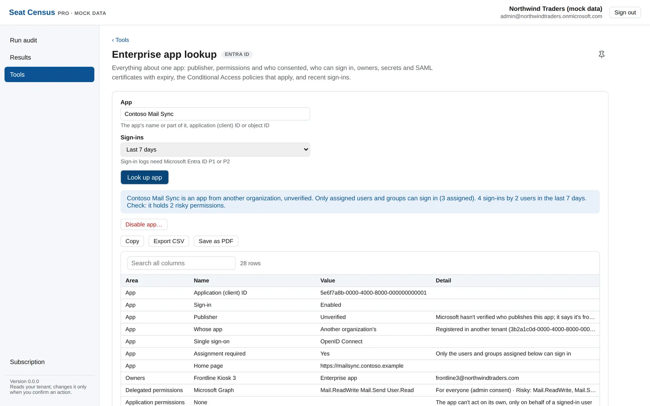Click the Whose app name cell

[x=208, y=329]
